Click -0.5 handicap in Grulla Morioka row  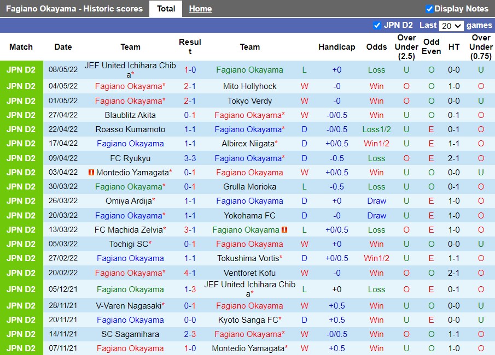click(336, 187)
